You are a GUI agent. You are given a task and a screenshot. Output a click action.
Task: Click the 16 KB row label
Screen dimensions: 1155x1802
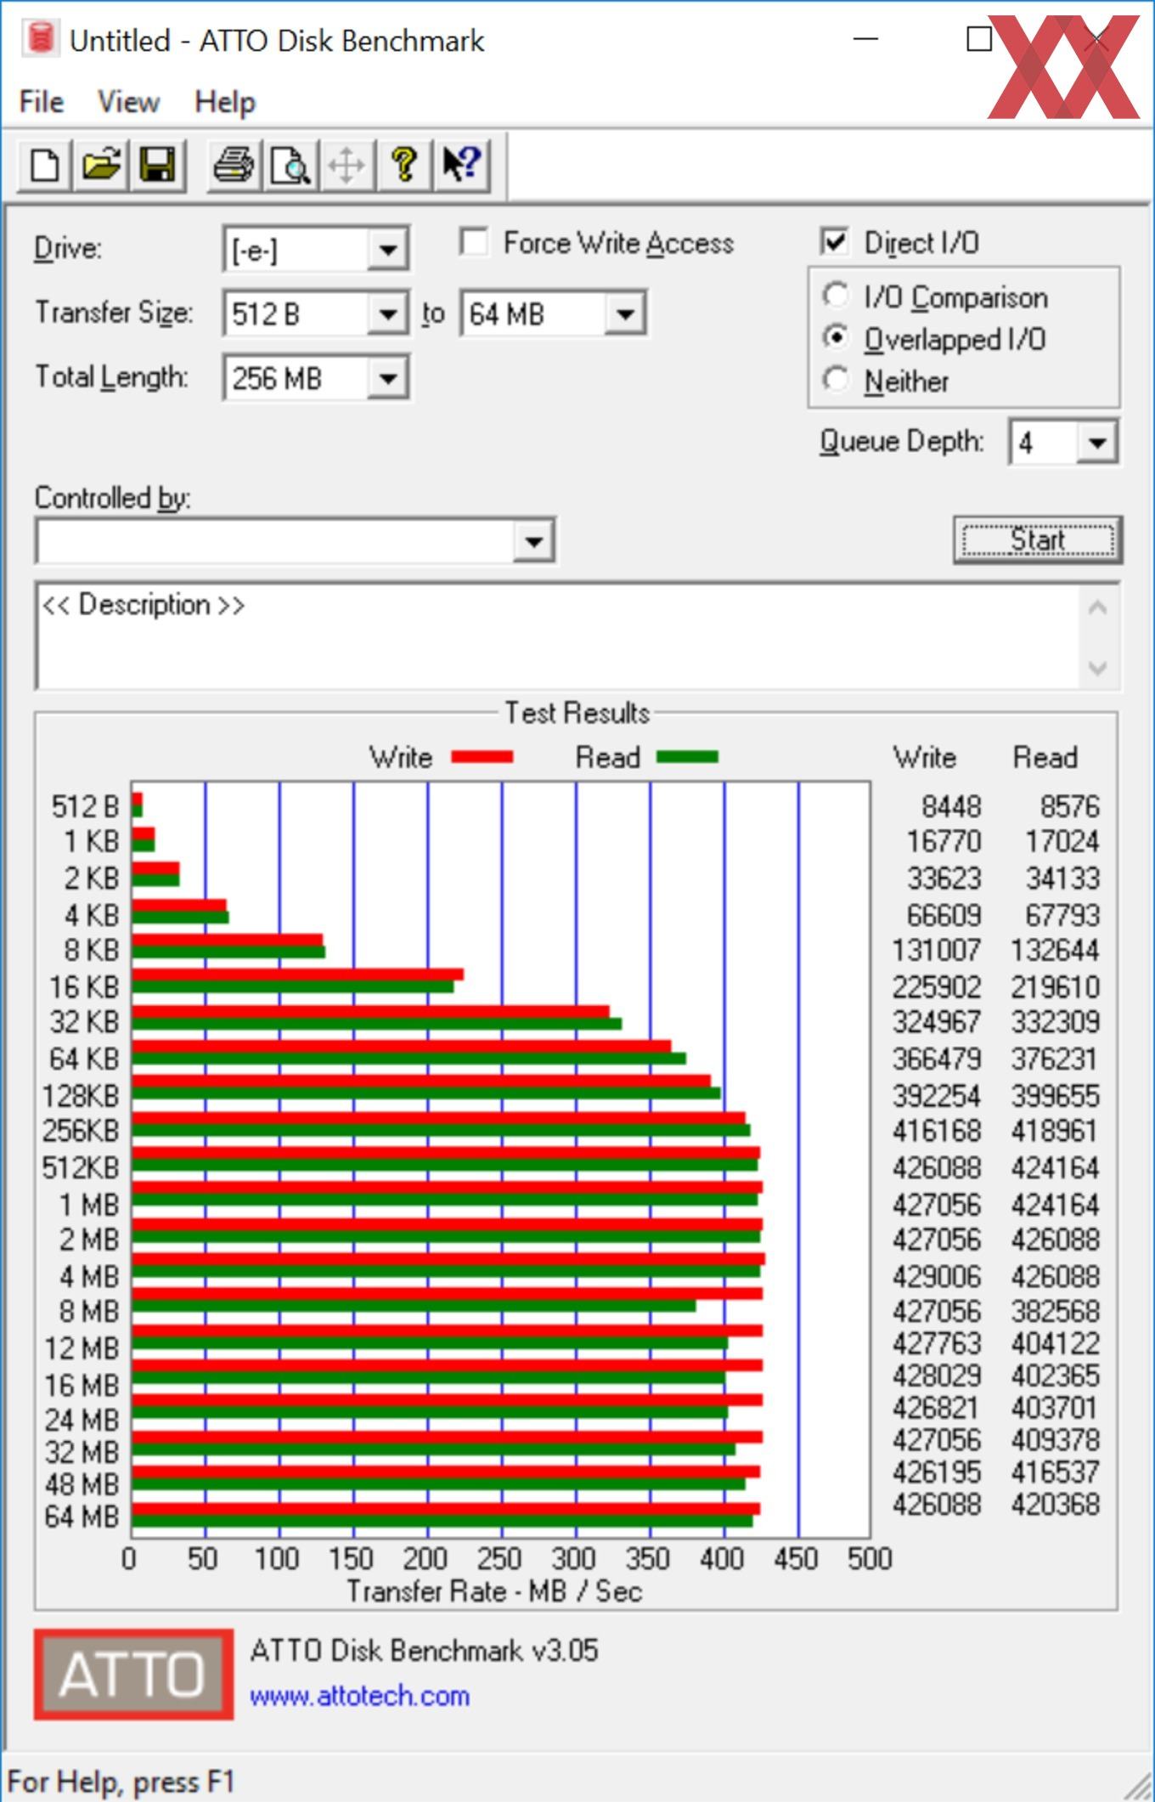83,987
